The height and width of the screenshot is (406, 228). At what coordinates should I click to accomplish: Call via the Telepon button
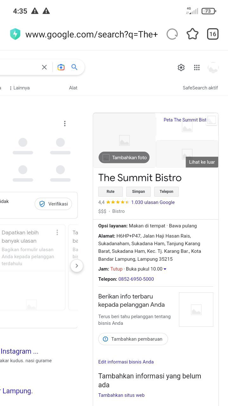[x=166, y=192]
